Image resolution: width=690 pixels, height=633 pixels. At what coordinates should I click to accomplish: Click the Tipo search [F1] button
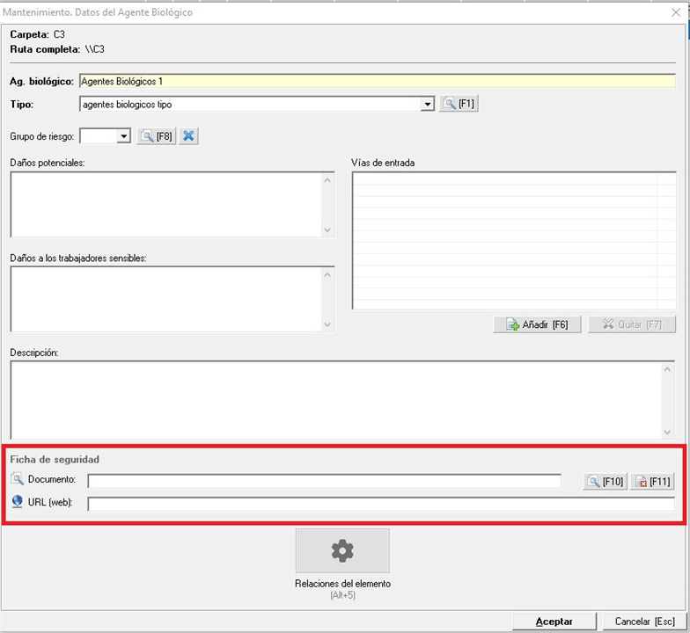coord(459,104)
